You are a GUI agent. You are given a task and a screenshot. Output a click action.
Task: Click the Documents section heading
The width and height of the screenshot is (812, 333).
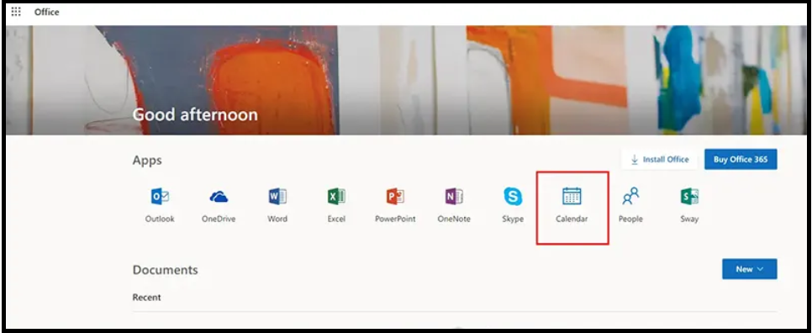click(166, 270)
